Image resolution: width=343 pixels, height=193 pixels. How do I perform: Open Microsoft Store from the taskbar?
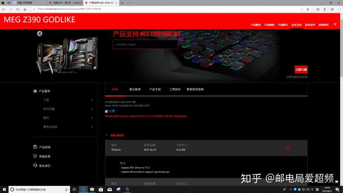click(x=101, y=190)
